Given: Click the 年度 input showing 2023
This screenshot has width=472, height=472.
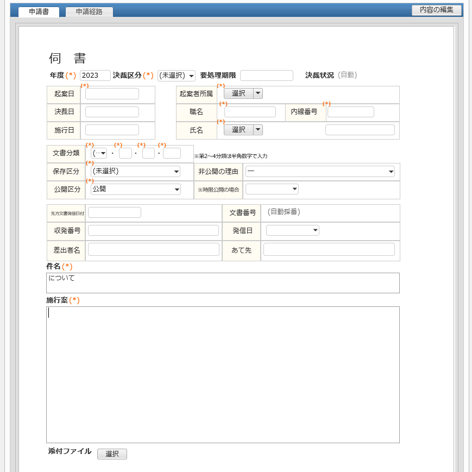Looking at the screenshot, I should click(x=95, y=75).
